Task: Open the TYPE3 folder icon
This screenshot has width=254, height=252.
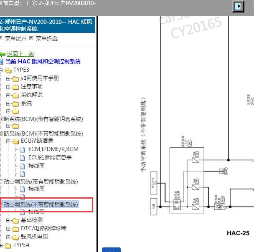Action: point(8,71)
